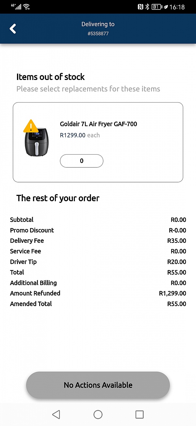Tap the square recent apps button

pyautogui.click(x=139, y=414)
